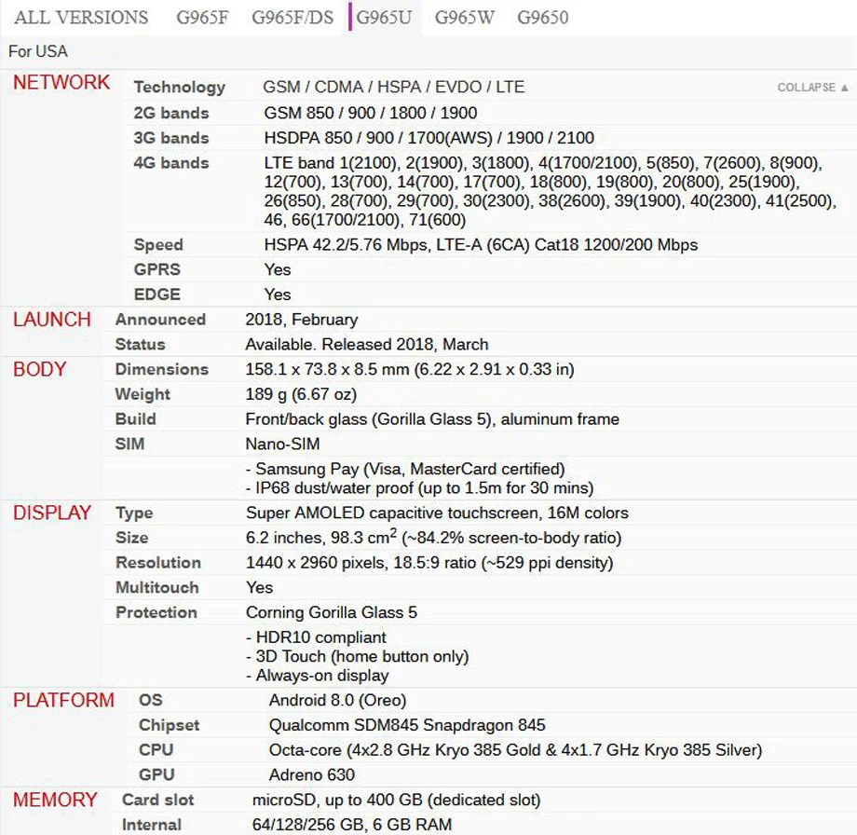The image size is (857, 835).
Task: Click the GPU label
Action: (x=156, y=775)
